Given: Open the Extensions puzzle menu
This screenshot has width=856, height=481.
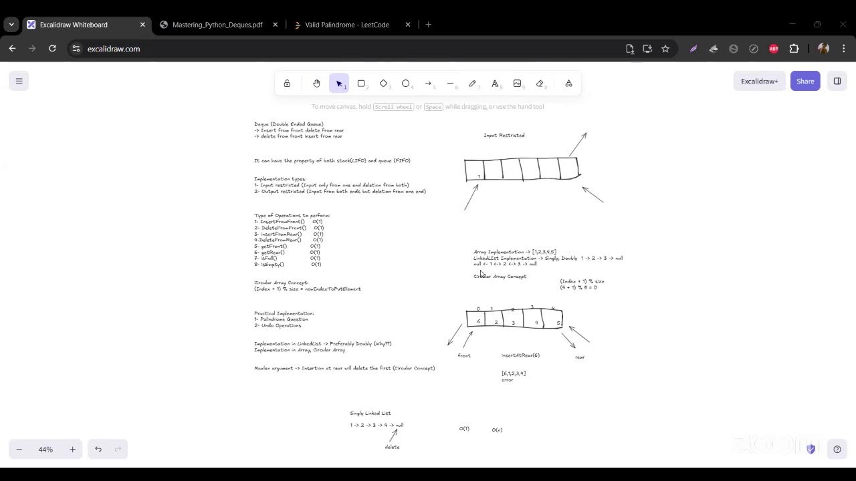Looking at the screenshot, I should click(x=794, y=49).
